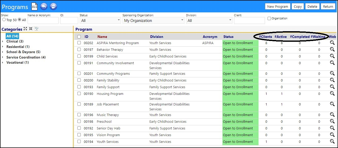Click the ASPIRA acronym cell

point(208,43)
